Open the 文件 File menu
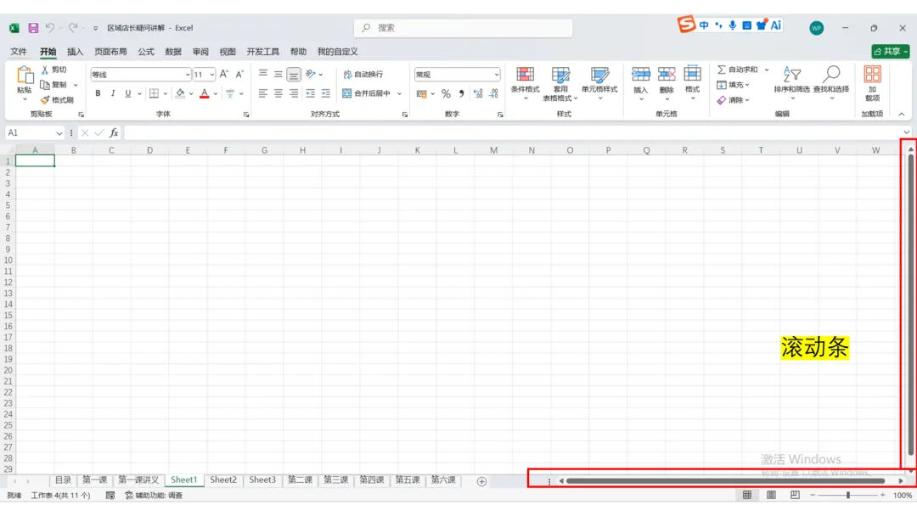Screen dimensions: 917x516 point(19,52)
